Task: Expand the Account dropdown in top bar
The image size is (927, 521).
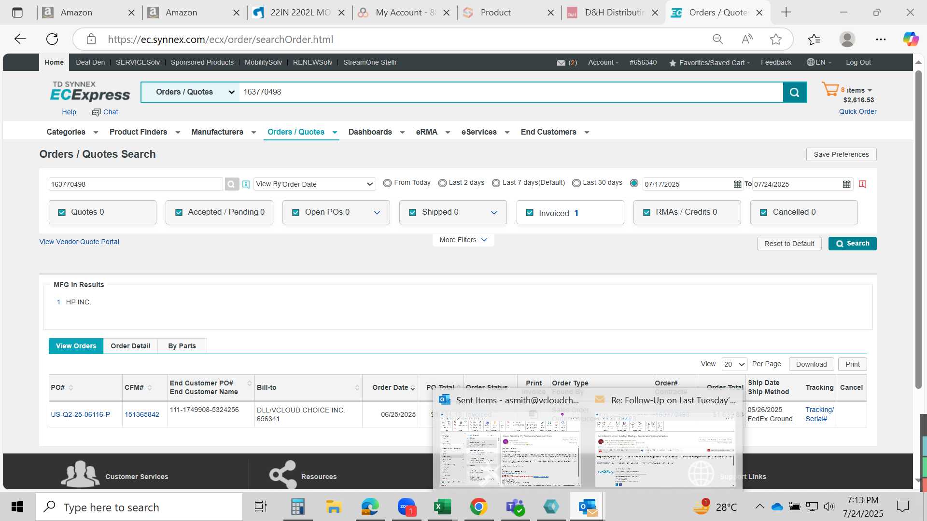Action: (x=603, y=62)
